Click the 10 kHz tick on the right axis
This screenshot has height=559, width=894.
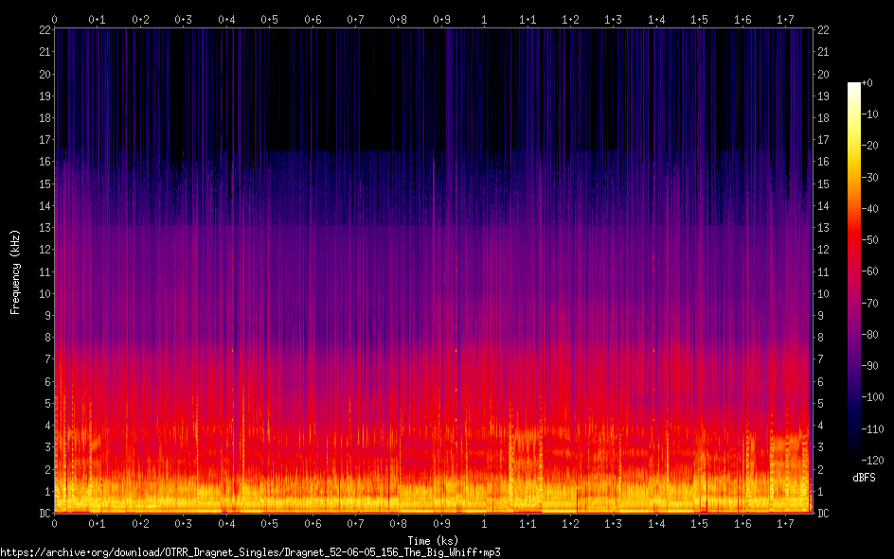coord(823,293)
